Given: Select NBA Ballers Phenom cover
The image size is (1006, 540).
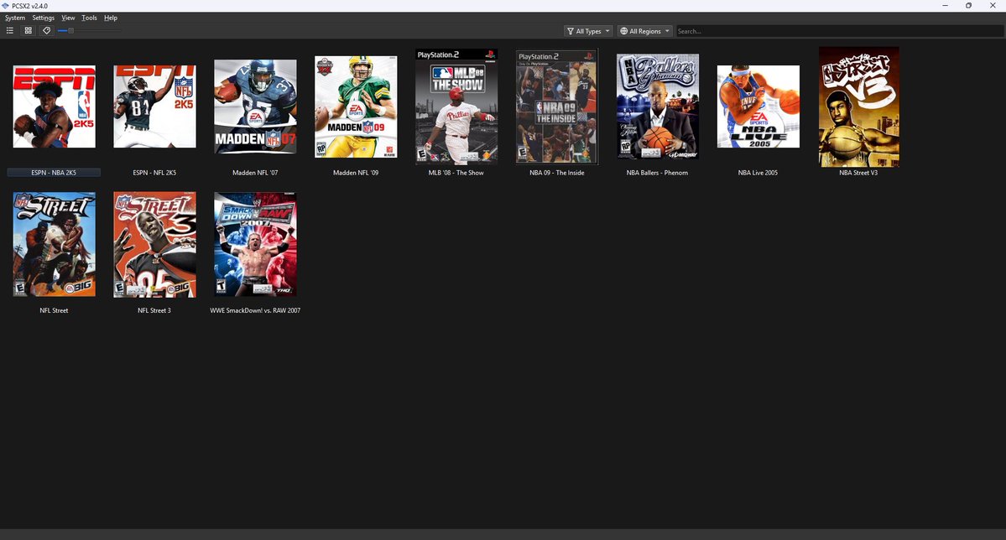Looking at the screenshot, I should [658, 106].
